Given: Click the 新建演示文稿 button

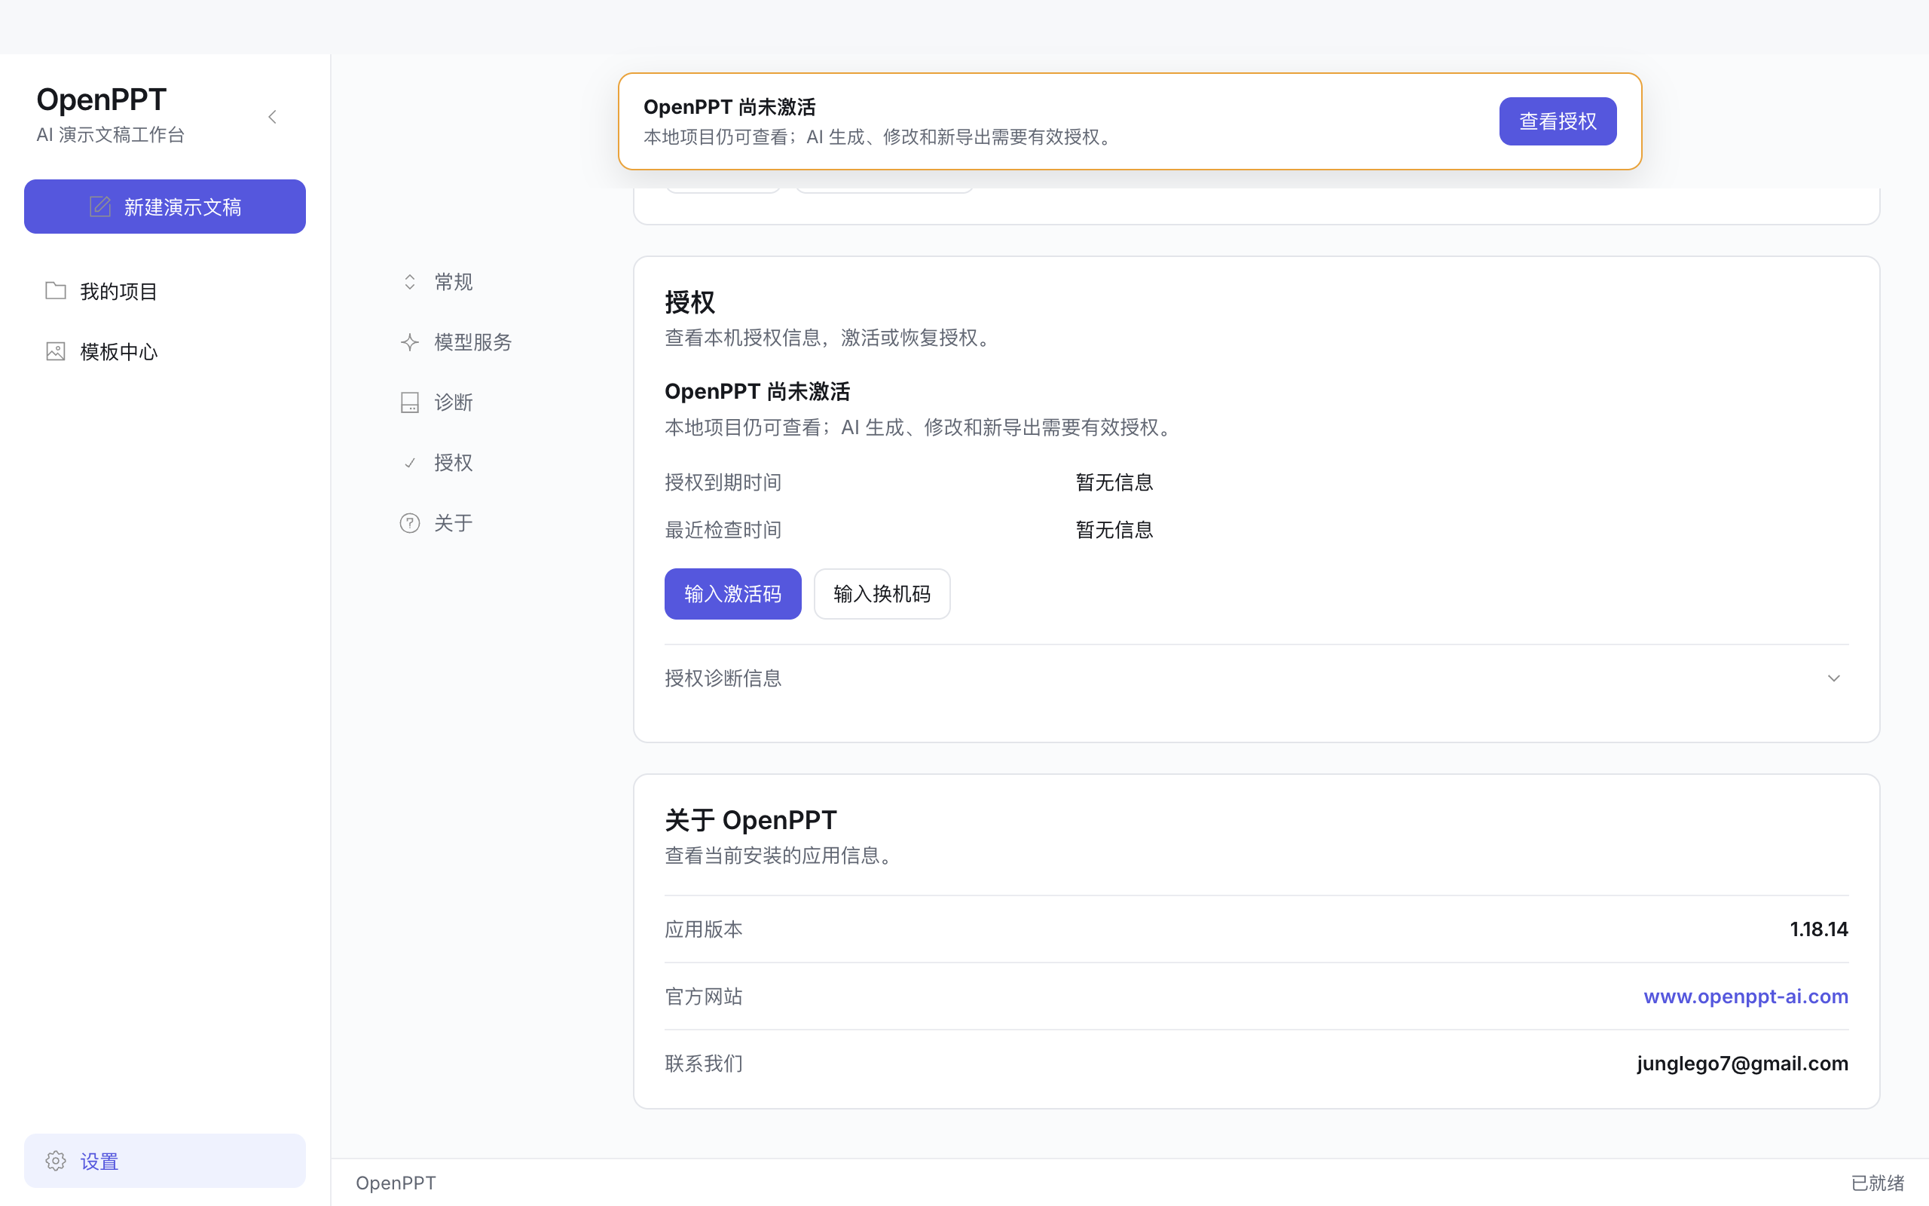Looking at the screenshot, I should [x=165, y=207].
